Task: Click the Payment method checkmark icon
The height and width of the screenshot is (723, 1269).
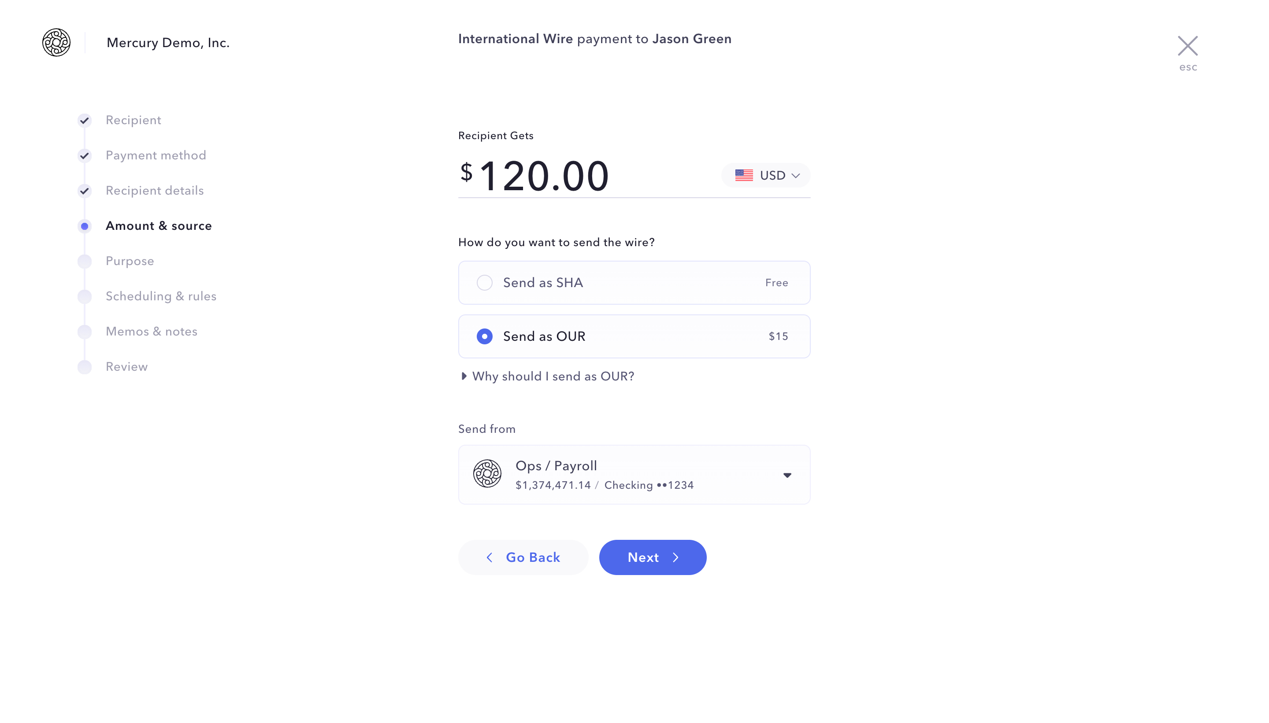Action: pos(85,155)
